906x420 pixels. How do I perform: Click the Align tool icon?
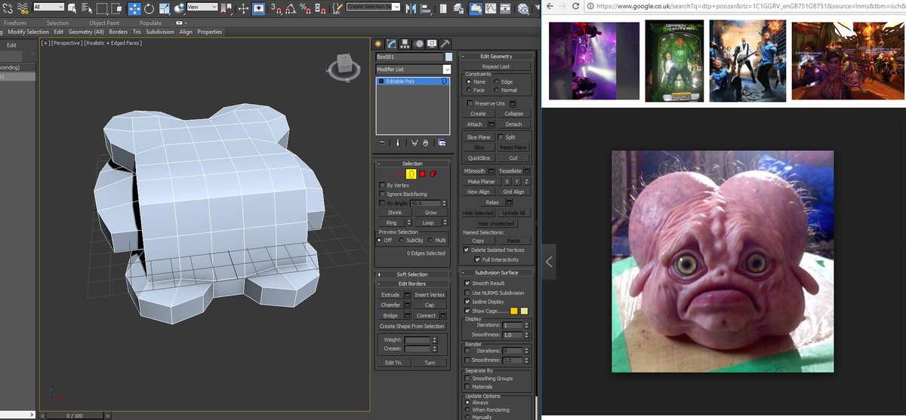pyautogui.click(x=426, y=8)
